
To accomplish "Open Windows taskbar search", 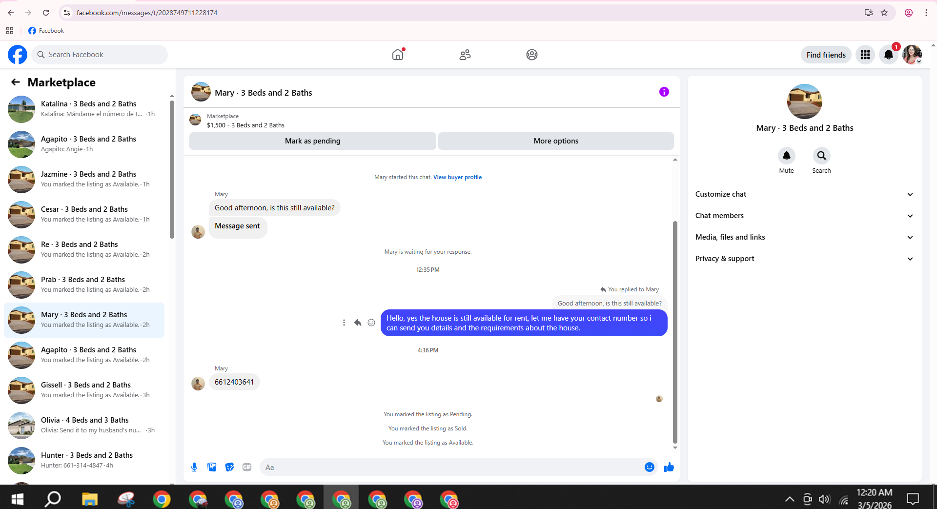I will [53, 499].
